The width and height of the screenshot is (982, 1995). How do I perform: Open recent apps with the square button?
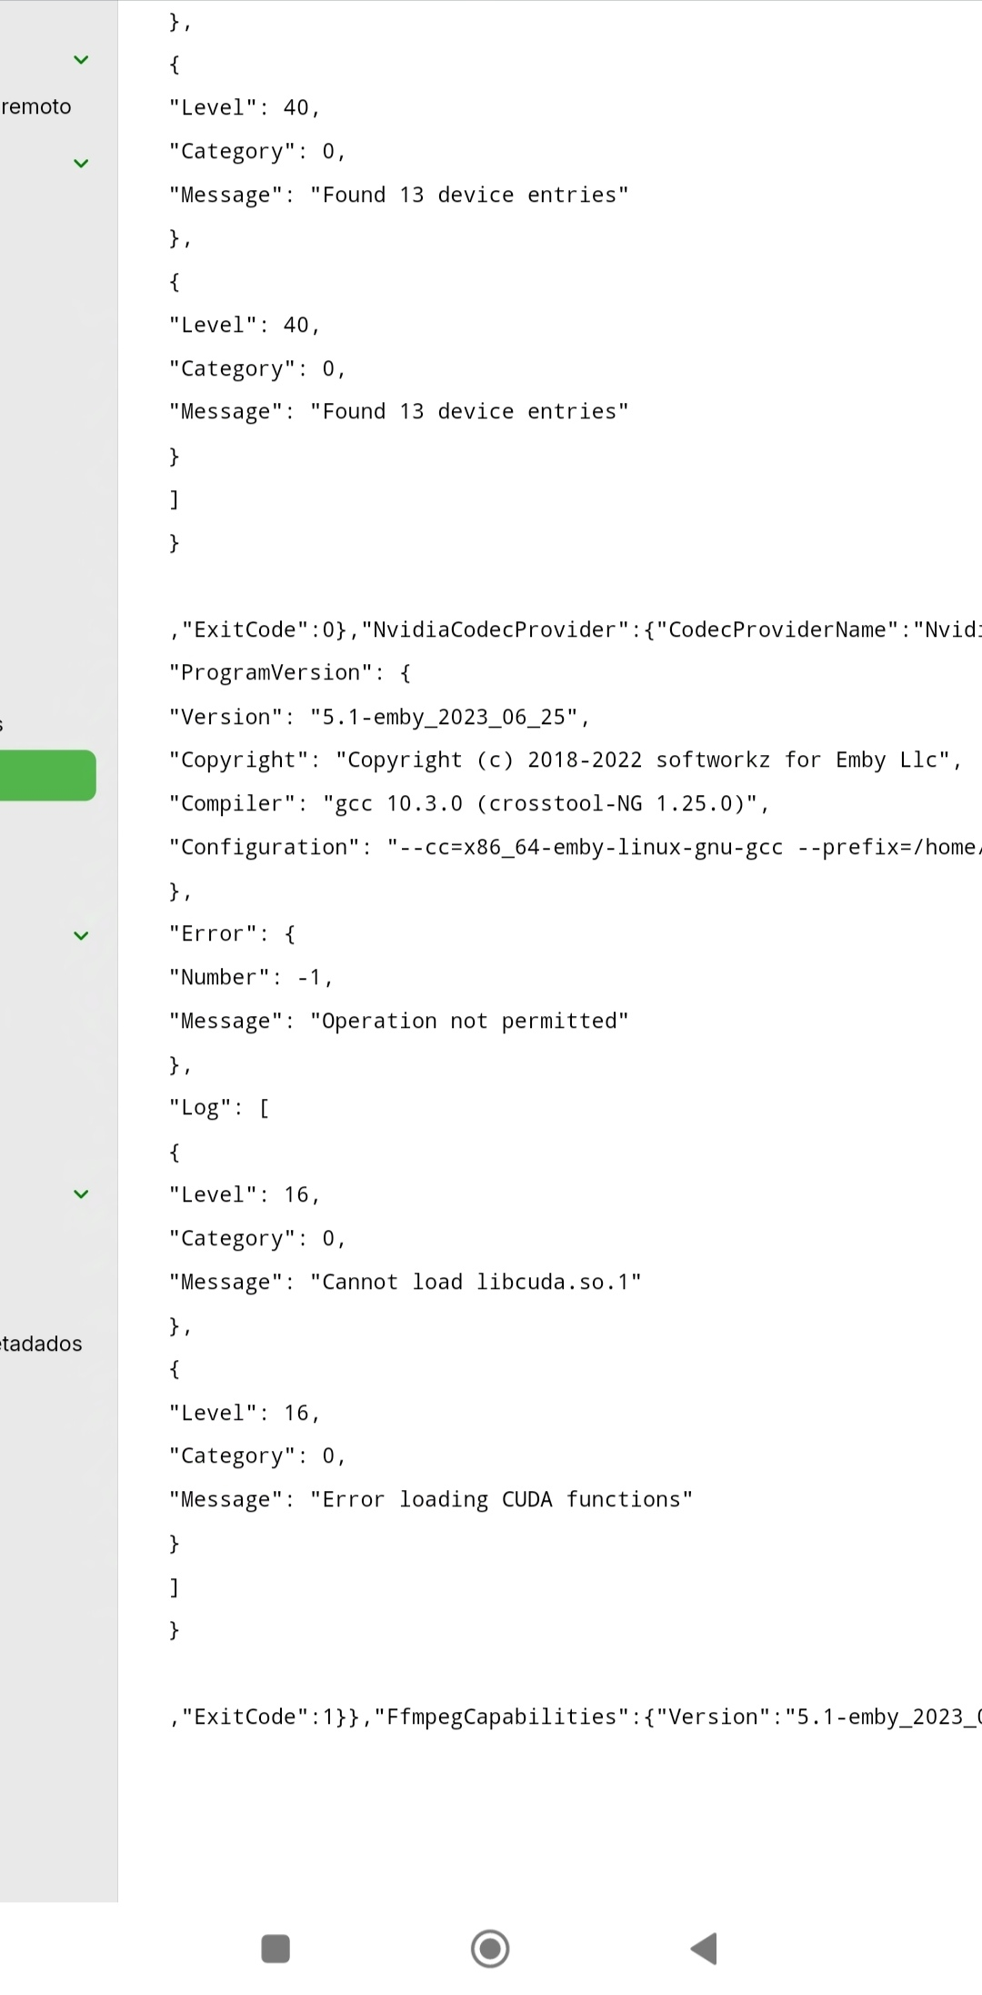(x=276, y=1948)
